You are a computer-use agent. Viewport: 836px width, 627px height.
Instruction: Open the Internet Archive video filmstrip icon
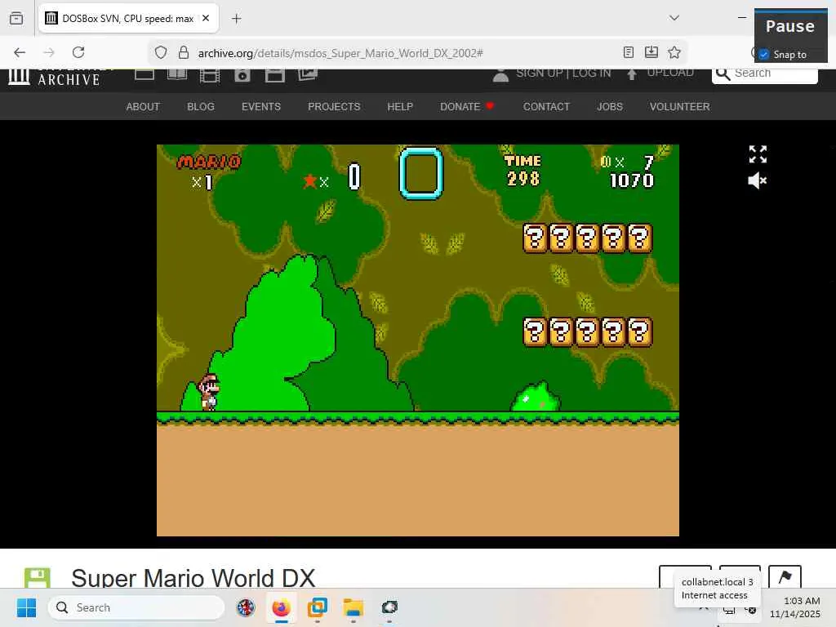[210, 76]
